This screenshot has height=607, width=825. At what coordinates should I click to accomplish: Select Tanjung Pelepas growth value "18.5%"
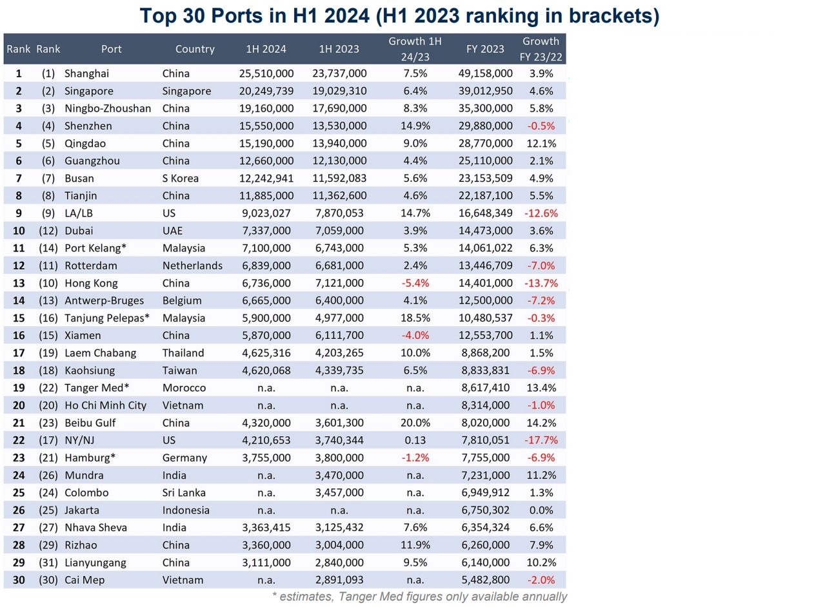click(415, 318)
